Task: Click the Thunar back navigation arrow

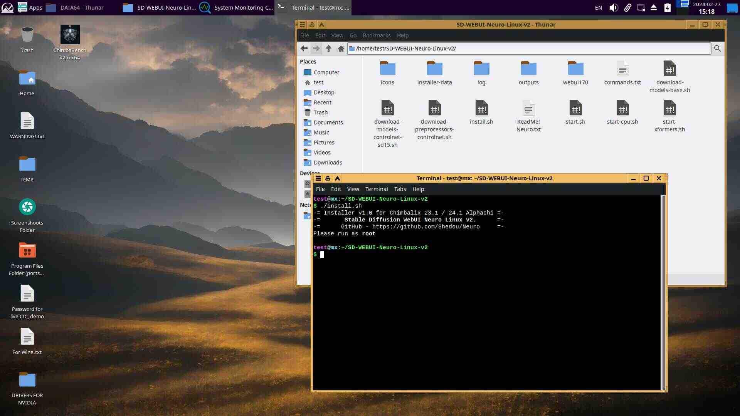Action: (x=304, y=48)
